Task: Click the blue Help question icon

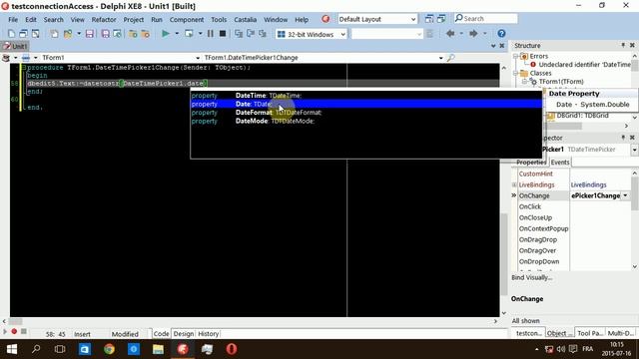Action: pos(501,33)
